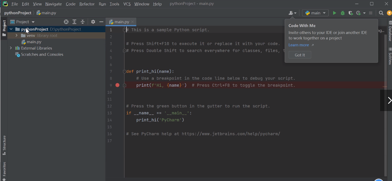
Task: Open Project panel gear settings
Action: tap(93, 22)
